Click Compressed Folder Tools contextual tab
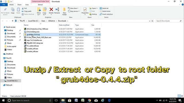 coord(41,1)
